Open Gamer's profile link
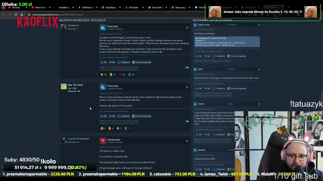Screen dimensions: 323x181 click(201, 104)
